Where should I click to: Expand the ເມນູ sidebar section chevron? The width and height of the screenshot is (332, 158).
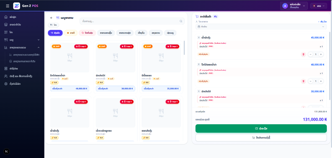tap(39, 40)
